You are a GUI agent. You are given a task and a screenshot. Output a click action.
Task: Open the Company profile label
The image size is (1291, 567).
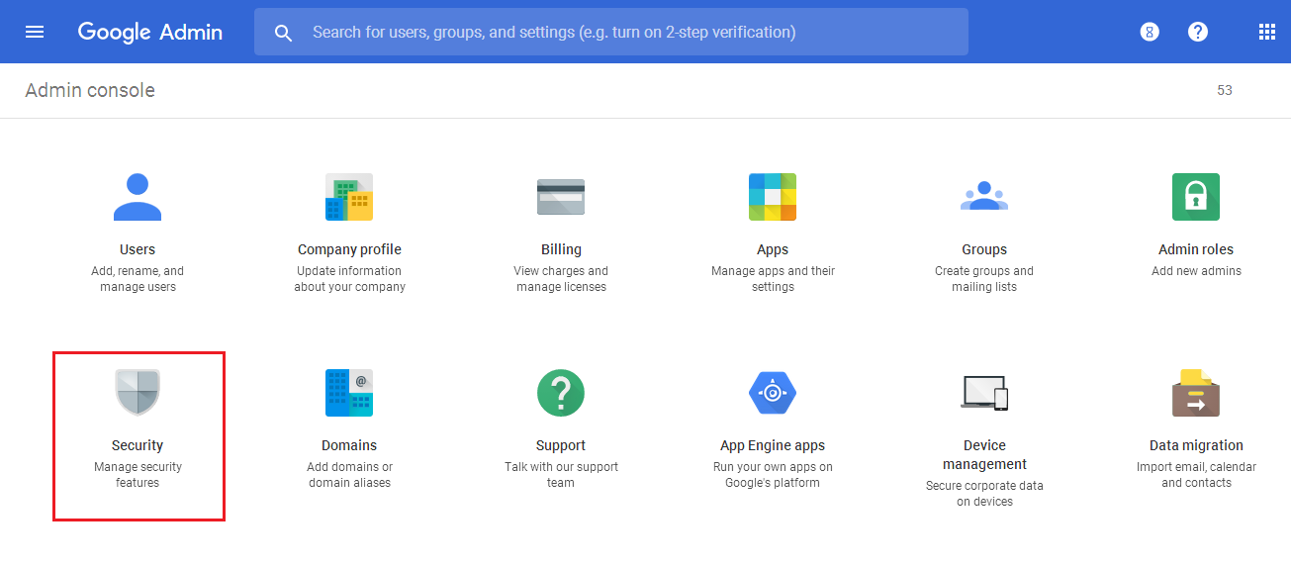349,249
